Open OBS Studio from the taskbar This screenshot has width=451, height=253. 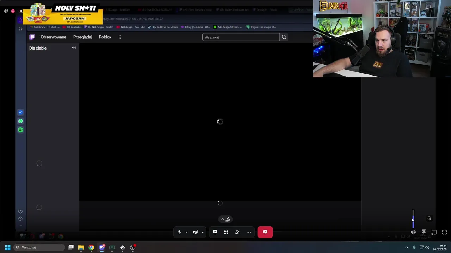point(133,247)
